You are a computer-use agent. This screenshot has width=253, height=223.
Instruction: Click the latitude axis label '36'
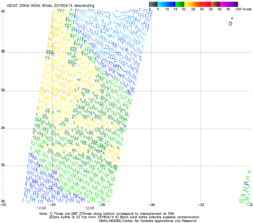click(x=3, y=90)
